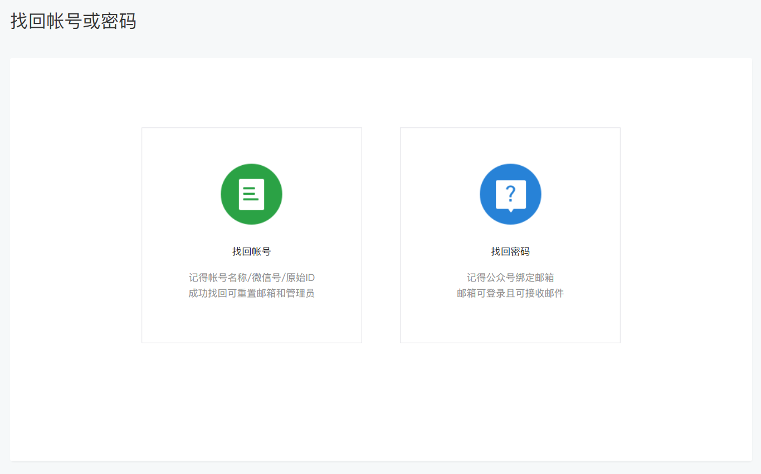Click the speech-bubble glyph inside the blue circle

tap(510, 194)
